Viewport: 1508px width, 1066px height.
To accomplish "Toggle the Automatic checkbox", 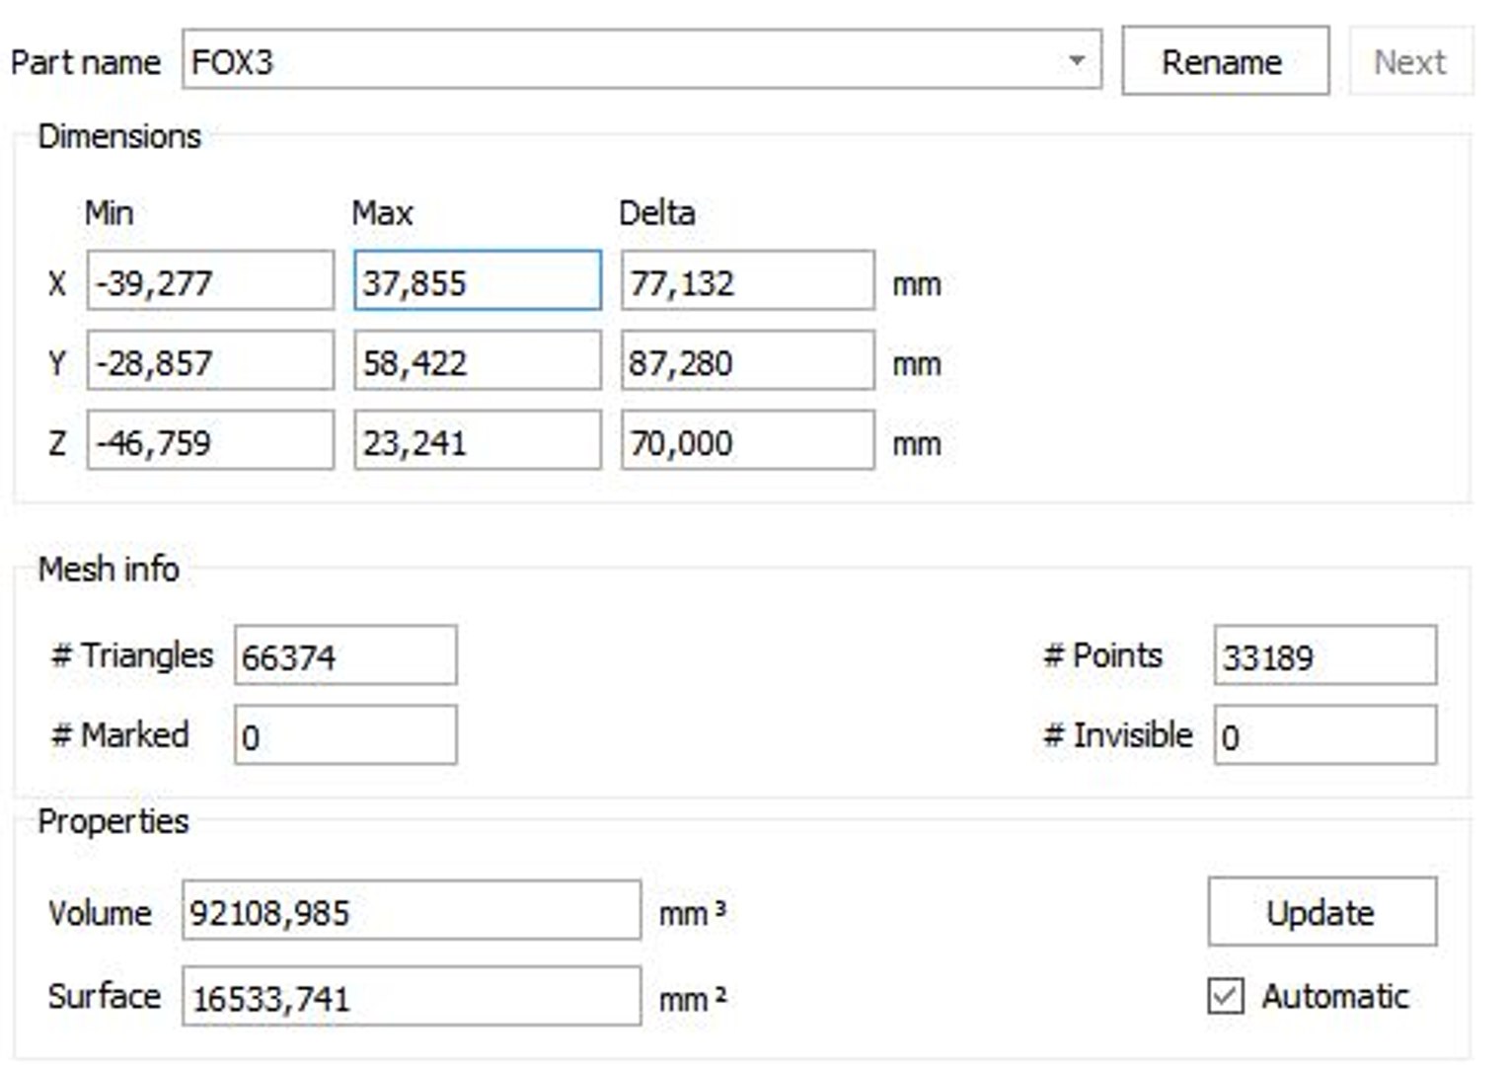I will [1226, 996].
